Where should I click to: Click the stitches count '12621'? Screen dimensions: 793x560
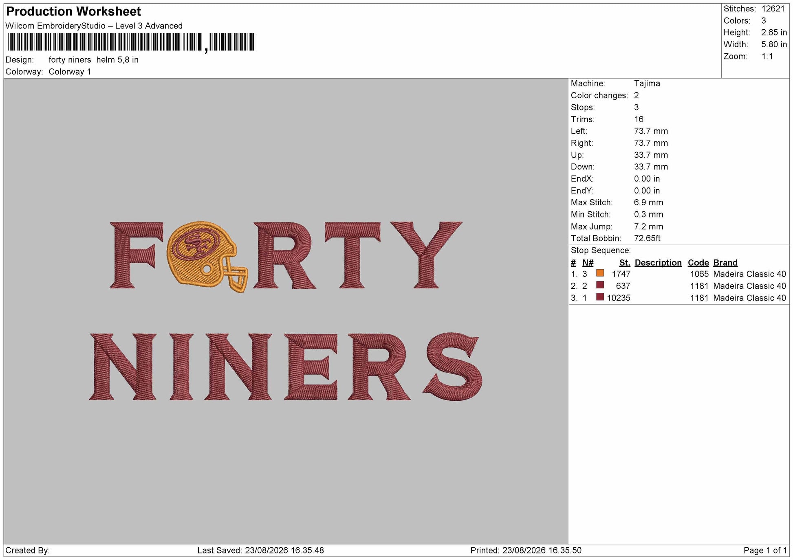pos(773,9)
